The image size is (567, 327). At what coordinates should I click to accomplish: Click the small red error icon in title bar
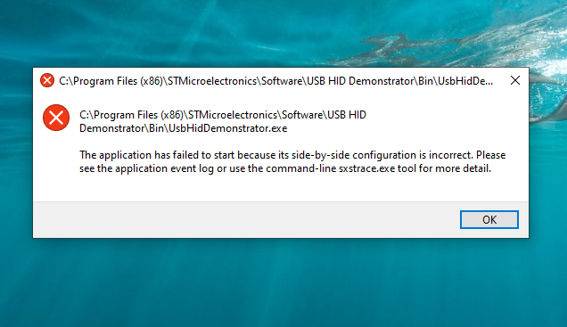pos(47,80)
